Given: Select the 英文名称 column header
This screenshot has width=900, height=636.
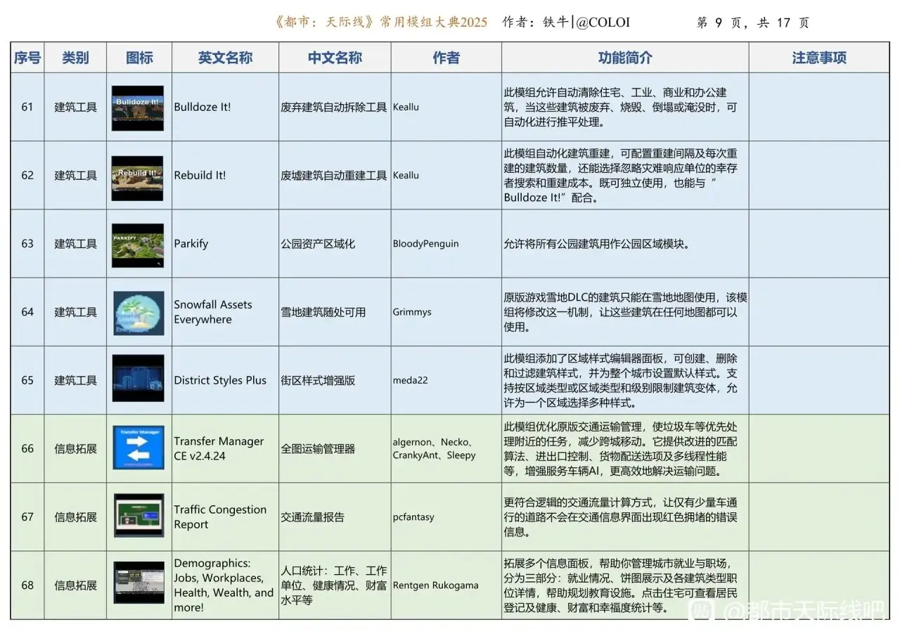Looking at the screenshot, I should point(225,58).
